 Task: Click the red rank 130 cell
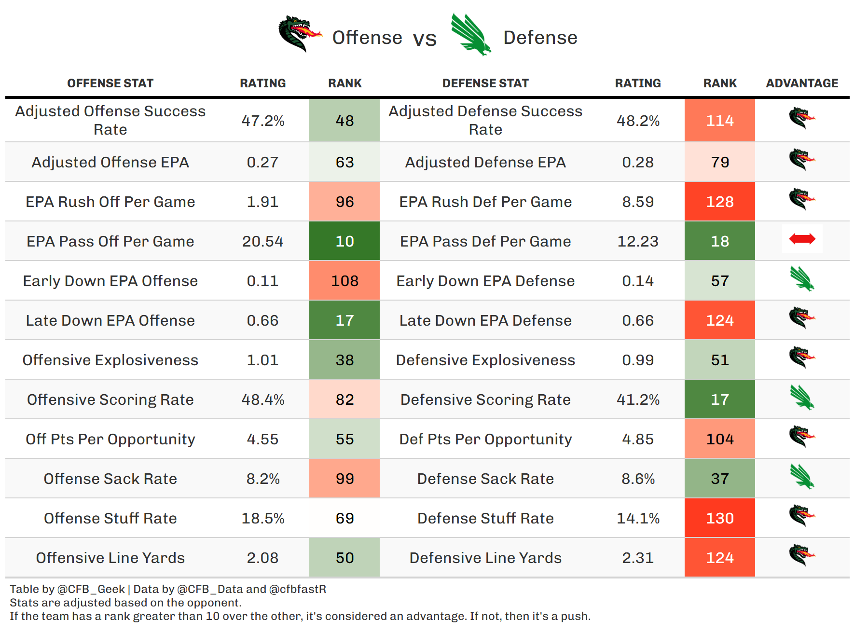pyautogui.click(x=719, y=518)
